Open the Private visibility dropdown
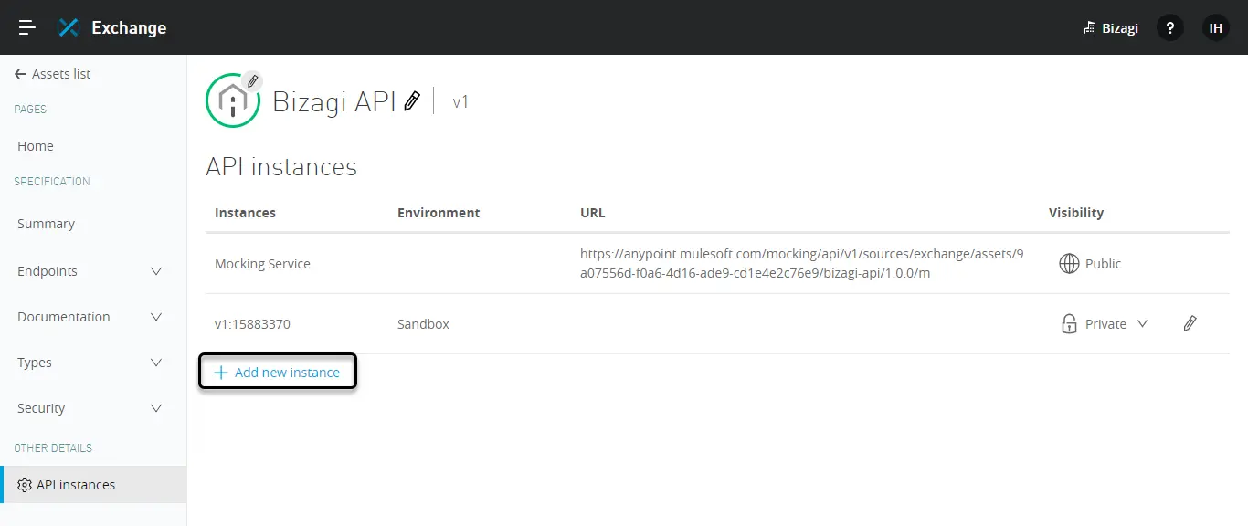Image resolution: width=1248 pixels, height=526 pixels. 1142,324
